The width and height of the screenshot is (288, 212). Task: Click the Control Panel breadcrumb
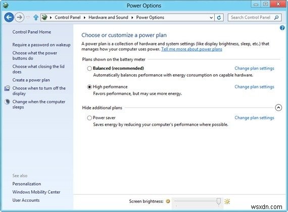tap(68, 18)
